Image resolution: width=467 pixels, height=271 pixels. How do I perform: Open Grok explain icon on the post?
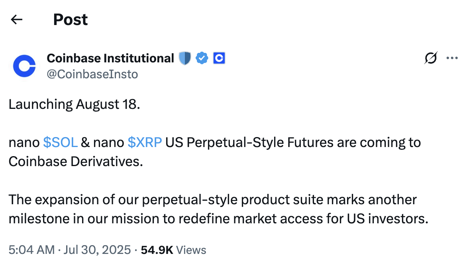click(431, 58)
